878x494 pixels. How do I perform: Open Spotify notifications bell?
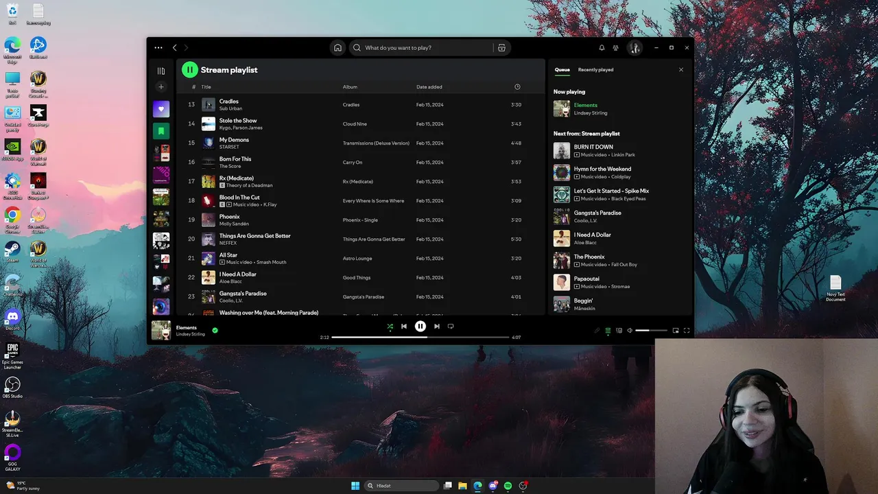tap(602, 48)
